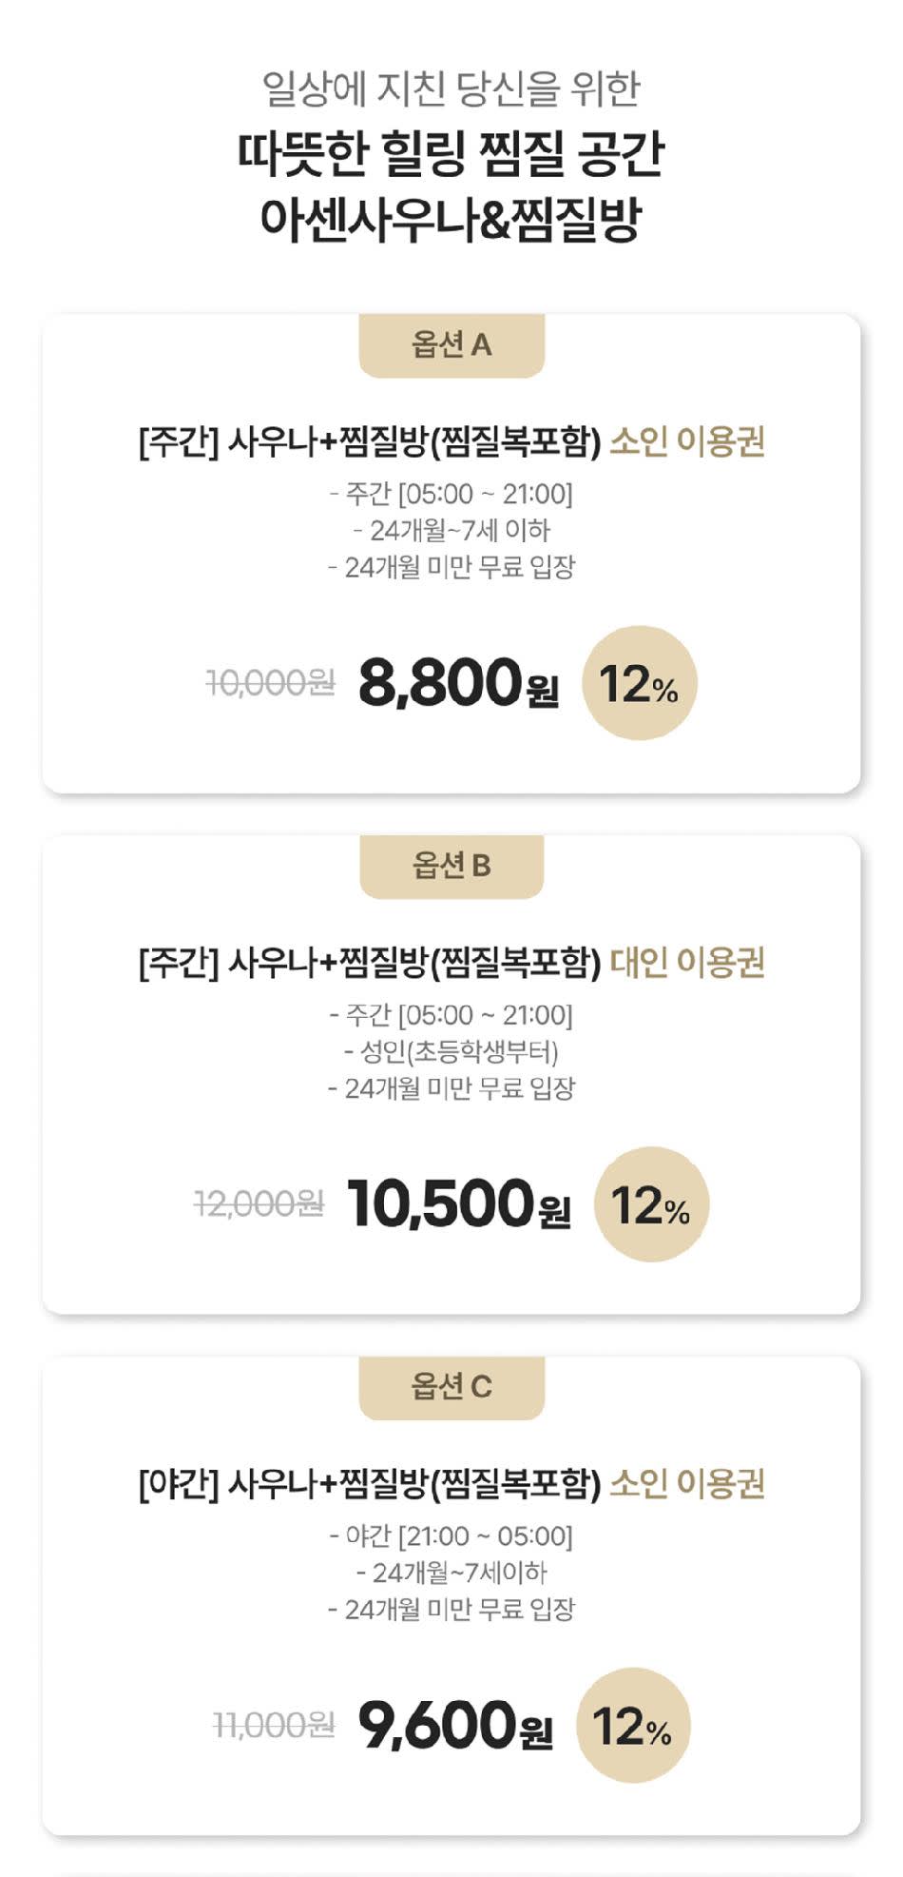Select the 옵션 B label tag
This screenshot has height=1877, width=903.
451,866
